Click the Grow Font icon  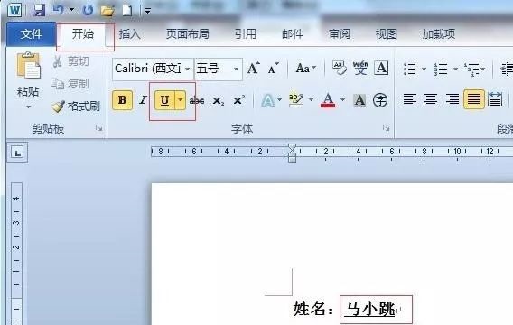point(254,68)
